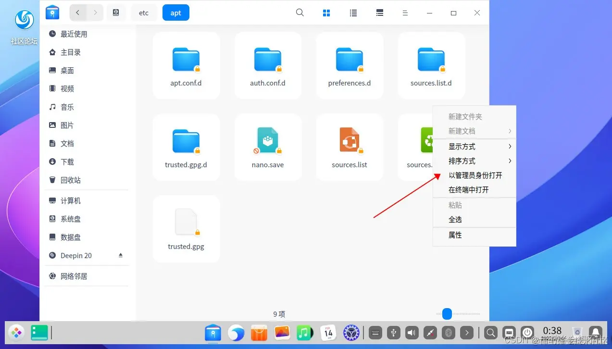
Task: Select the sources.list.d folder
Action: point(431,66)
